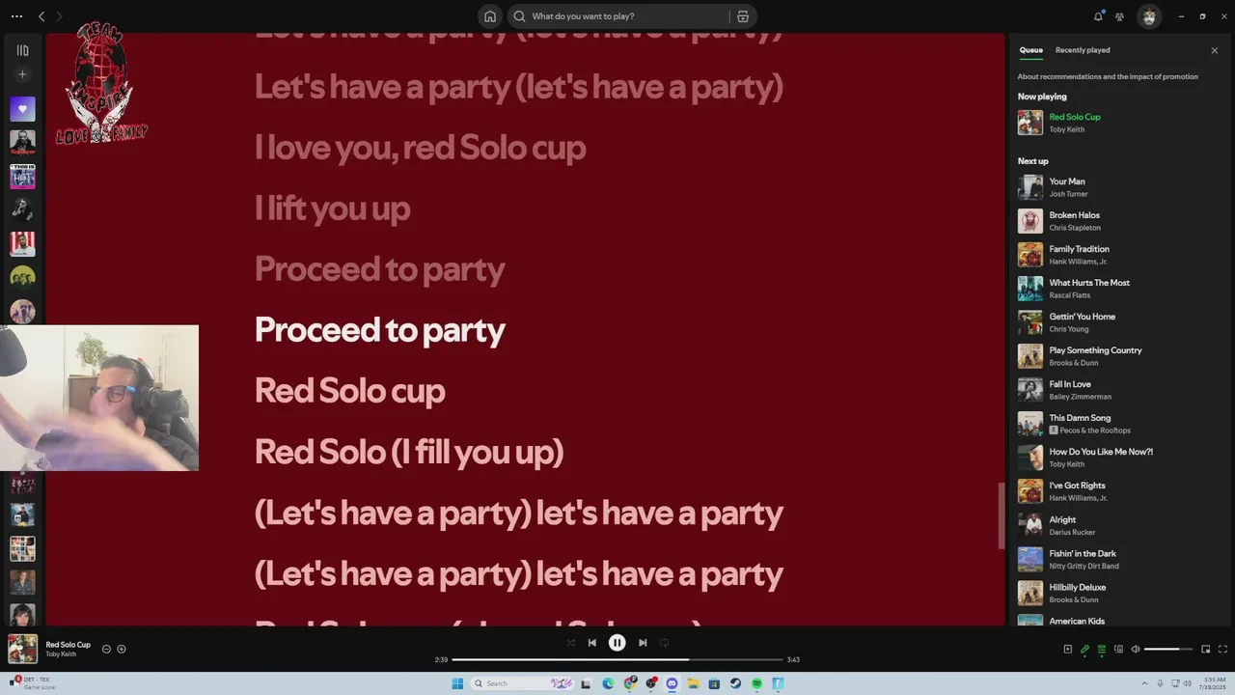Click 'About recommendations and the impact of promotion'

pyautogui.click(x=1108, y=76)
